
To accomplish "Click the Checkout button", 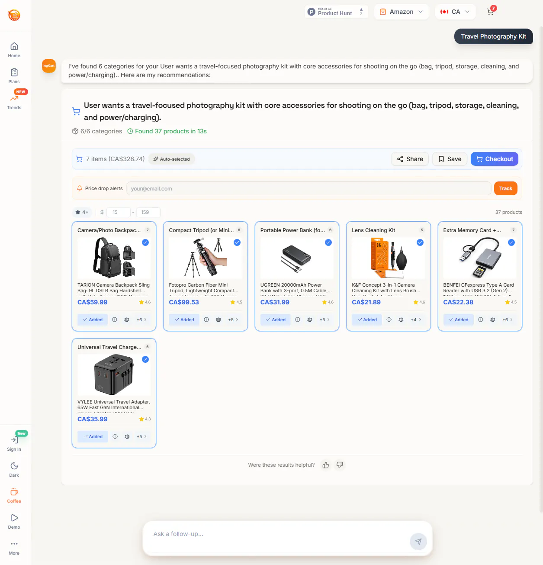I will 495,159.
